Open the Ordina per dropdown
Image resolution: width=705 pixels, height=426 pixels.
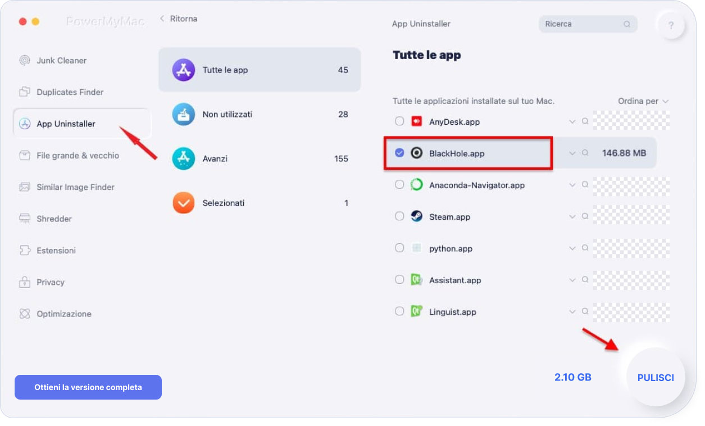coord(643,101)
